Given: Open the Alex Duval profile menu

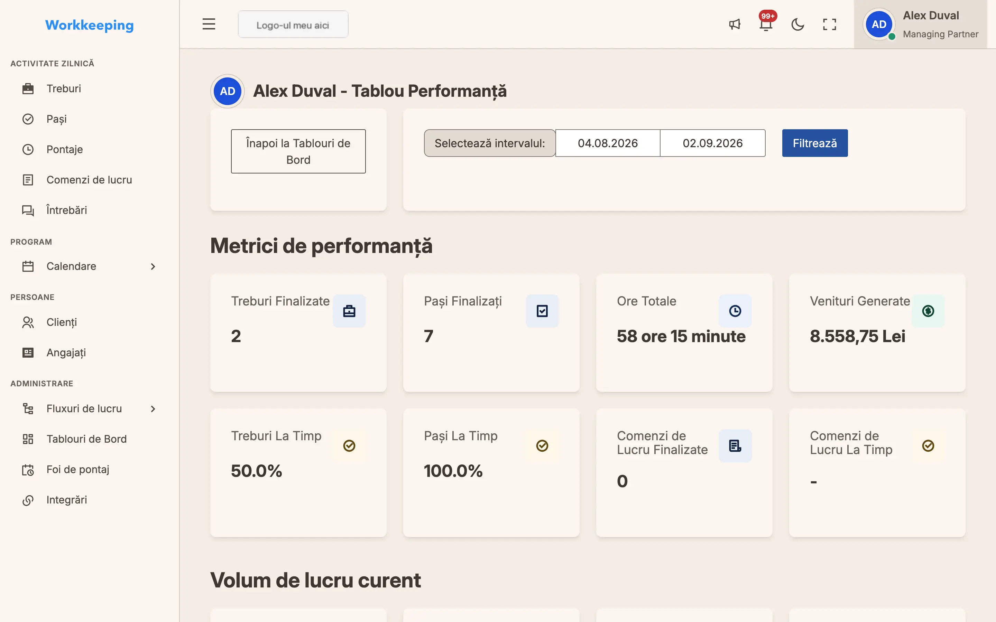Looking at the screenshot, I should 921,24.
